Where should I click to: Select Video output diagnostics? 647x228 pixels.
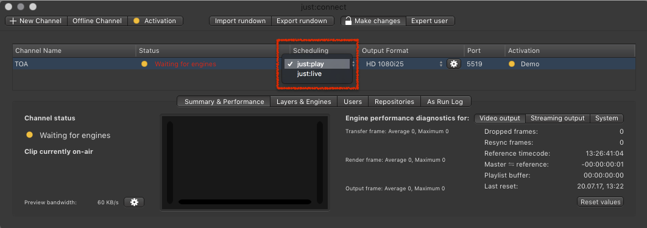(x=500, y=119)
